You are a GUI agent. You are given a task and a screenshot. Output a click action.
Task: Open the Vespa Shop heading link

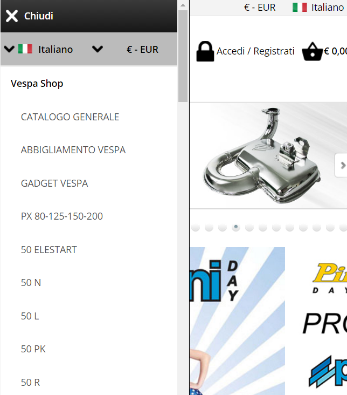[x=37, y=84]
